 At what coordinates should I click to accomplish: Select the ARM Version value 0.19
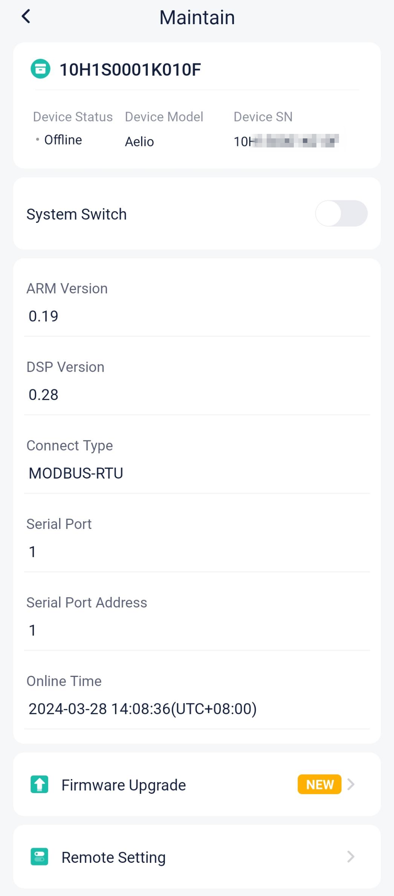pyautogui.click(x=43, y=316)
